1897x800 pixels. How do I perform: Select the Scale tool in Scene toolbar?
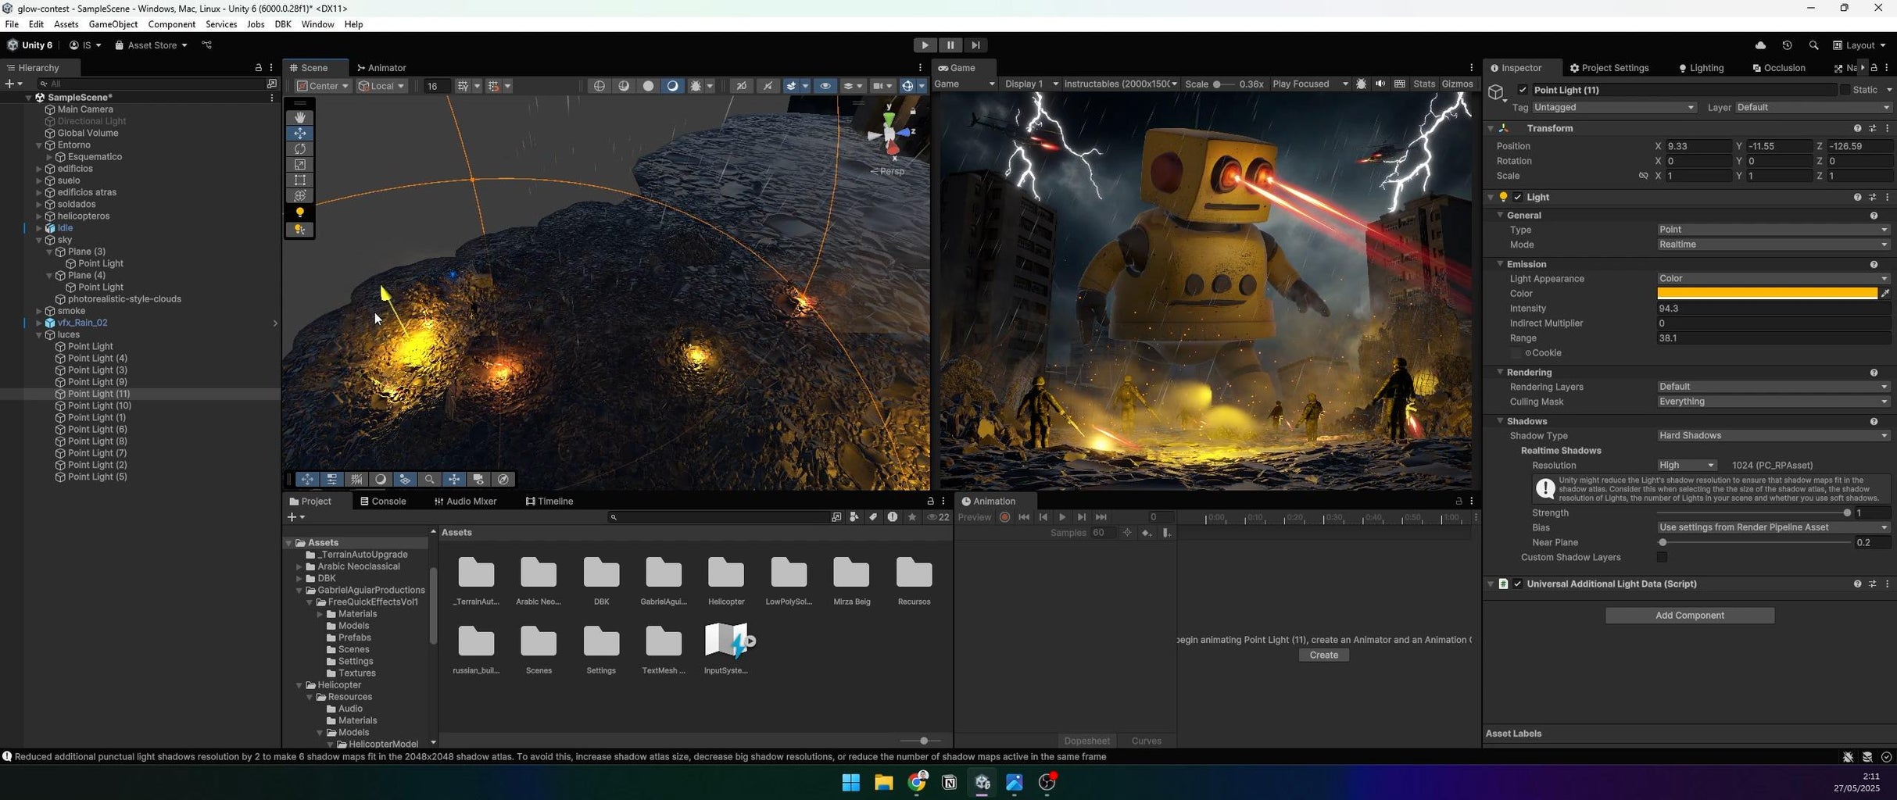(300, 164)
